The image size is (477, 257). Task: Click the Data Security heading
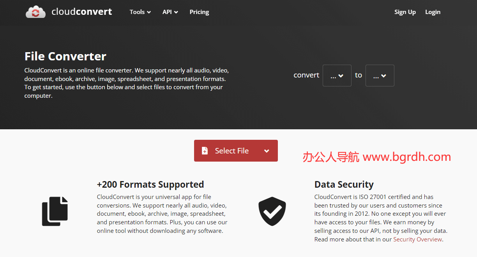click(x=344, y=185)
